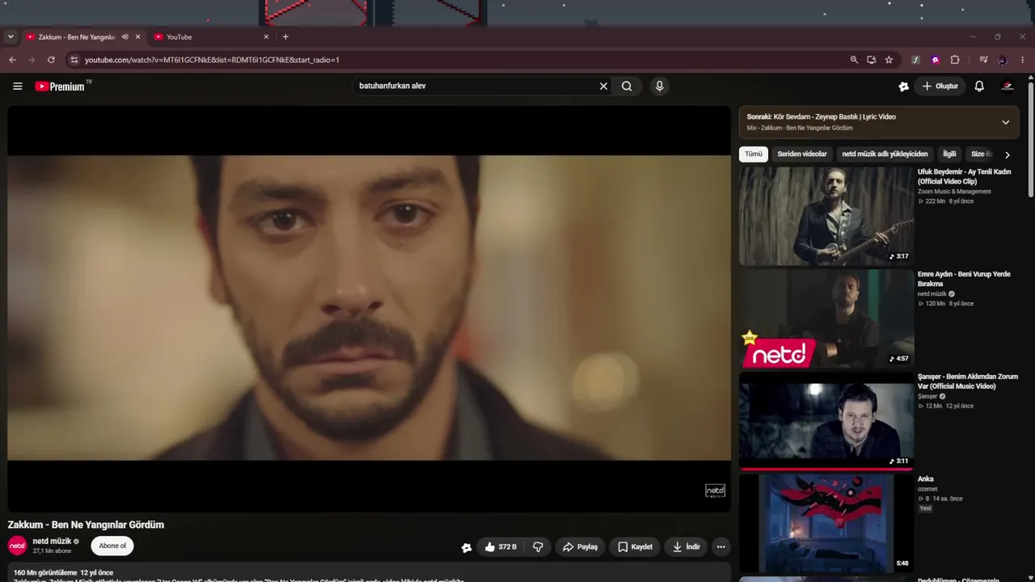Open more actions three-dot menu
The image size is (1035, 582).
click(721, 547)
